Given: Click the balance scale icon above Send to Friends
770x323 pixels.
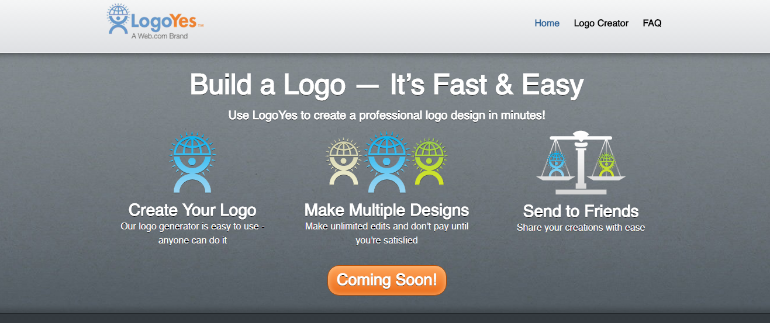Looking at the screenshot, I should click(581, 162).
